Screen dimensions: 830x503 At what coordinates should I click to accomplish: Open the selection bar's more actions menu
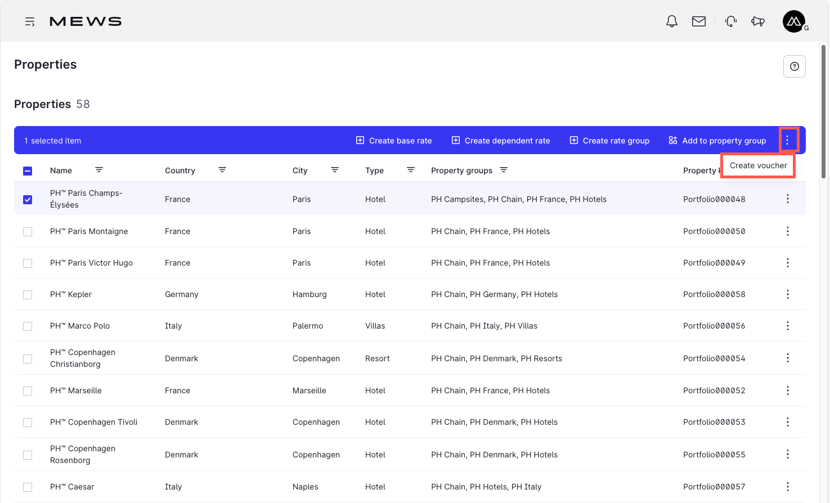(787, 140)
